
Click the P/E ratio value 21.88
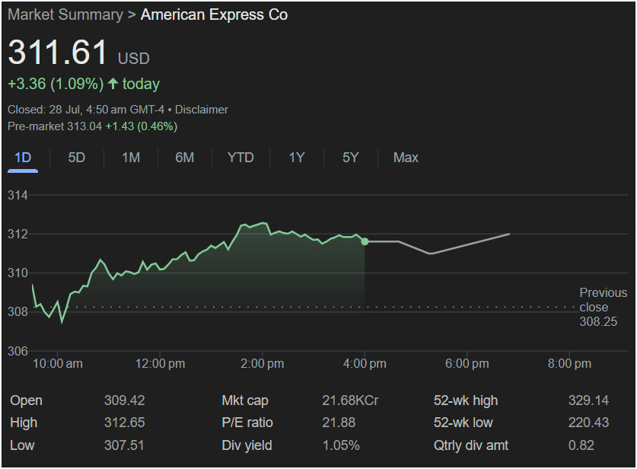click(x=339, y=423)
